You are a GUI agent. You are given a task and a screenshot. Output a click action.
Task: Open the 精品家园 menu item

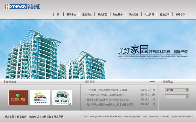pos(102,14)
